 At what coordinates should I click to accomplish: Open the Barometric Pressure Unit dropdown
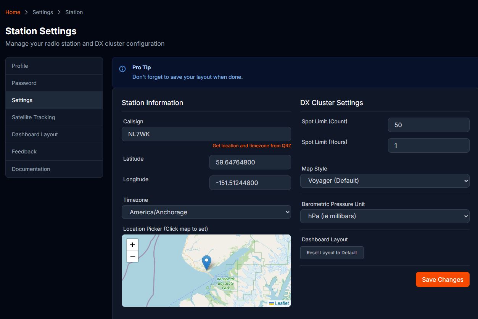pyautogui.click(x=385, y=216)
